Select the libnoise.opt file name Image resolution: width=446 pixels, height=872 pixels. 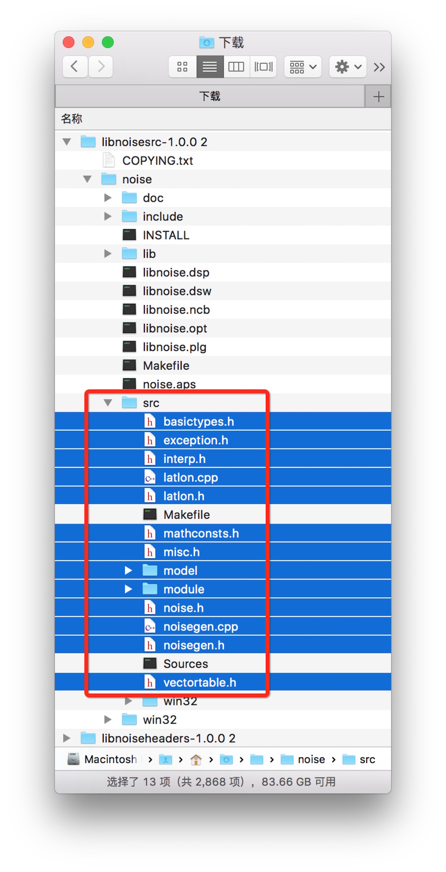175,328
